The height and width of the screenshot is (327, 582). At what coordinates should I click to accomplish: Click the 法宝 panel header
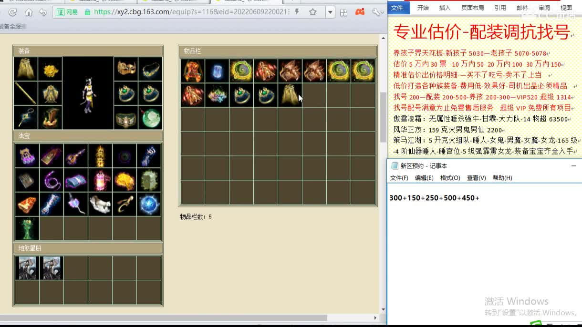pos(88,136)
